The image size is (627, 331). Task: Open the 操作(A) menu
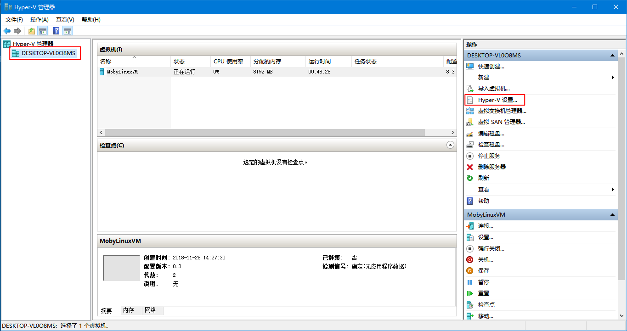click(x=40, y=20)
